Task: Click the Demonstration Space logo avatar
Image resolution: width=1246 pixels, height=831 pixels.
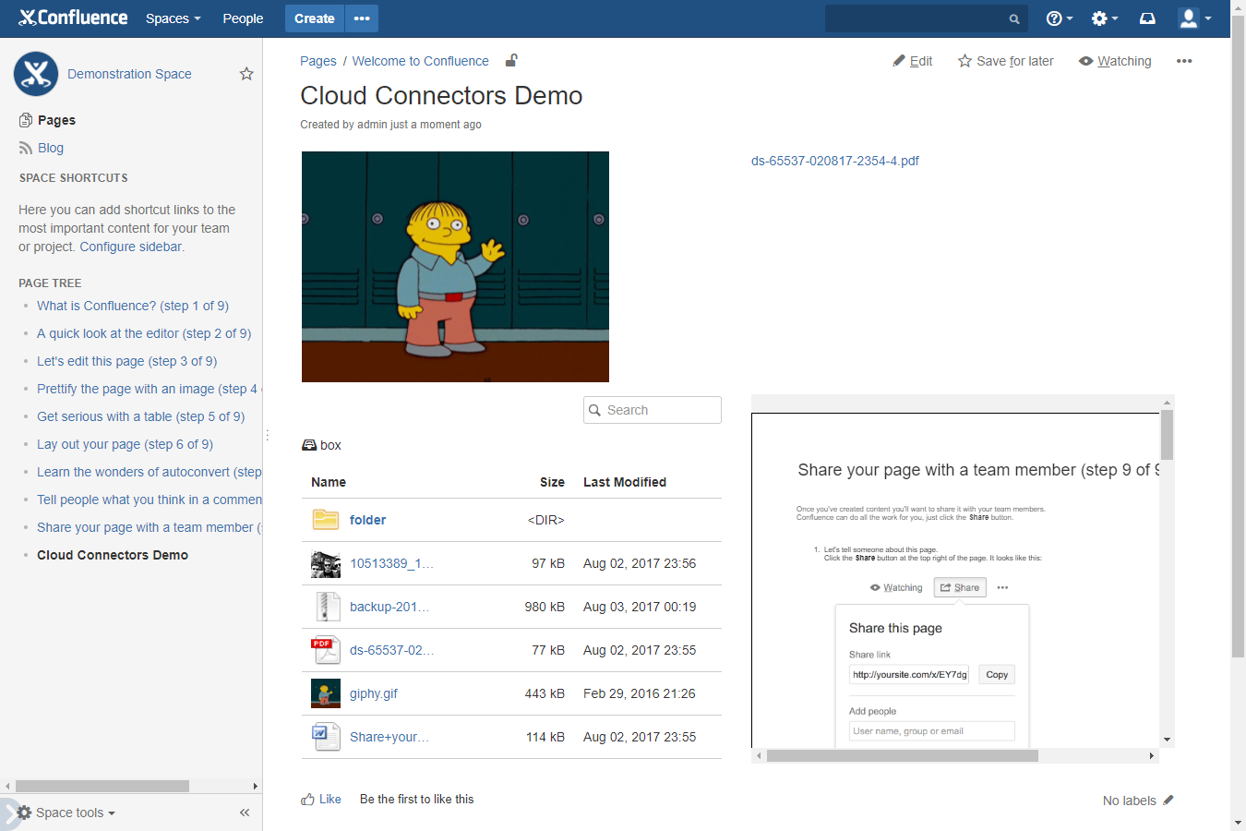Action: 36,74
